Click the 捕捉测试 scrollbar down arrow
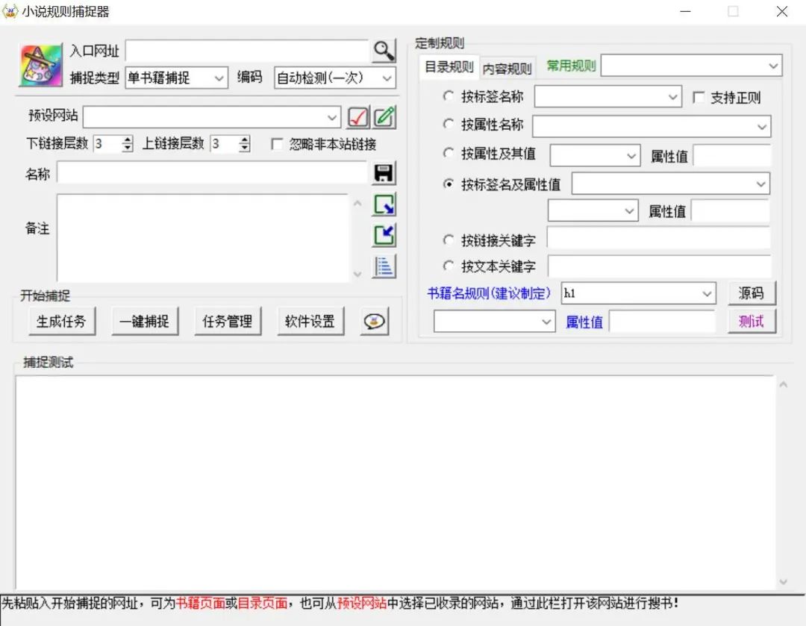Screen dimensions: 806x626 pos(784,582)
